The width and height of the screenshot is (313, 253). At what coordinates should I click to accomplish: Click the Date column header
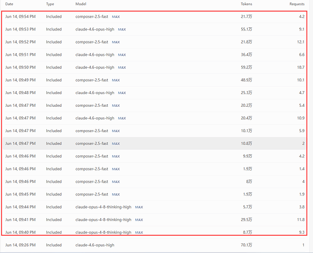coord(9,4)
